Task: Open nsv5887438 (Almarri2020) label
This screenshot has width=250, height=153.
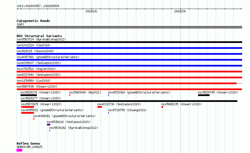Action: pyautogui.click(x=37, y=86)
